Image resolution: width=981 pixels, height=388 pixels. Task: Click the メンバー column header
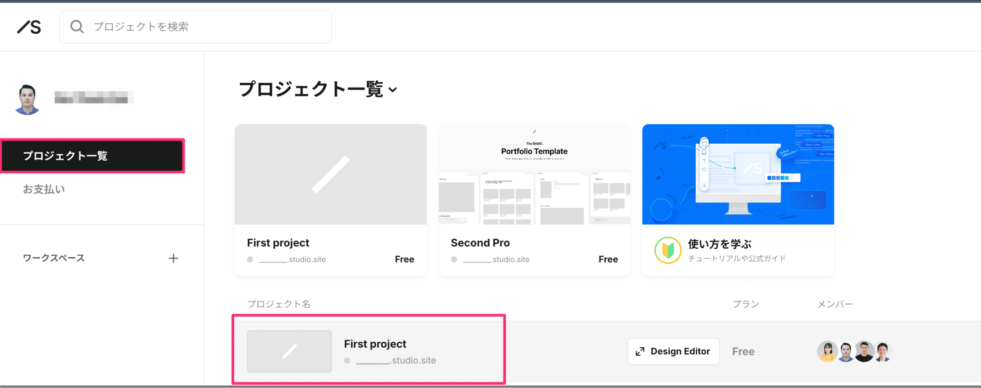click(835, 304)
